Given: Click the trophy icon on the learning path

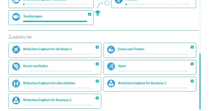Looking at the screenshot, I should click(x=98, y=13).
